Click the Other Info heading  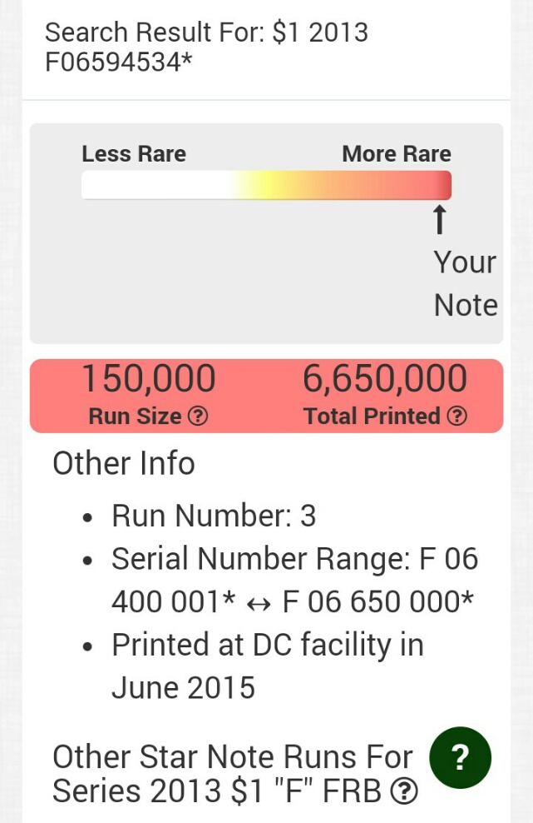point(124,463)
